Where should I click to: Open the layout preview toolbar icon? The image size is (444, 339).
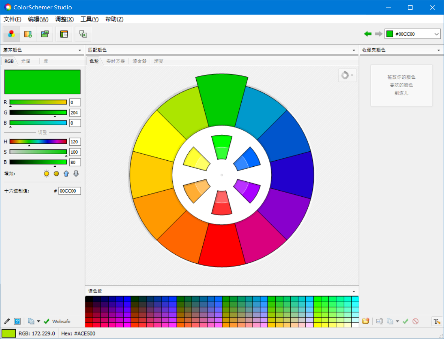[x=64, y=34]
